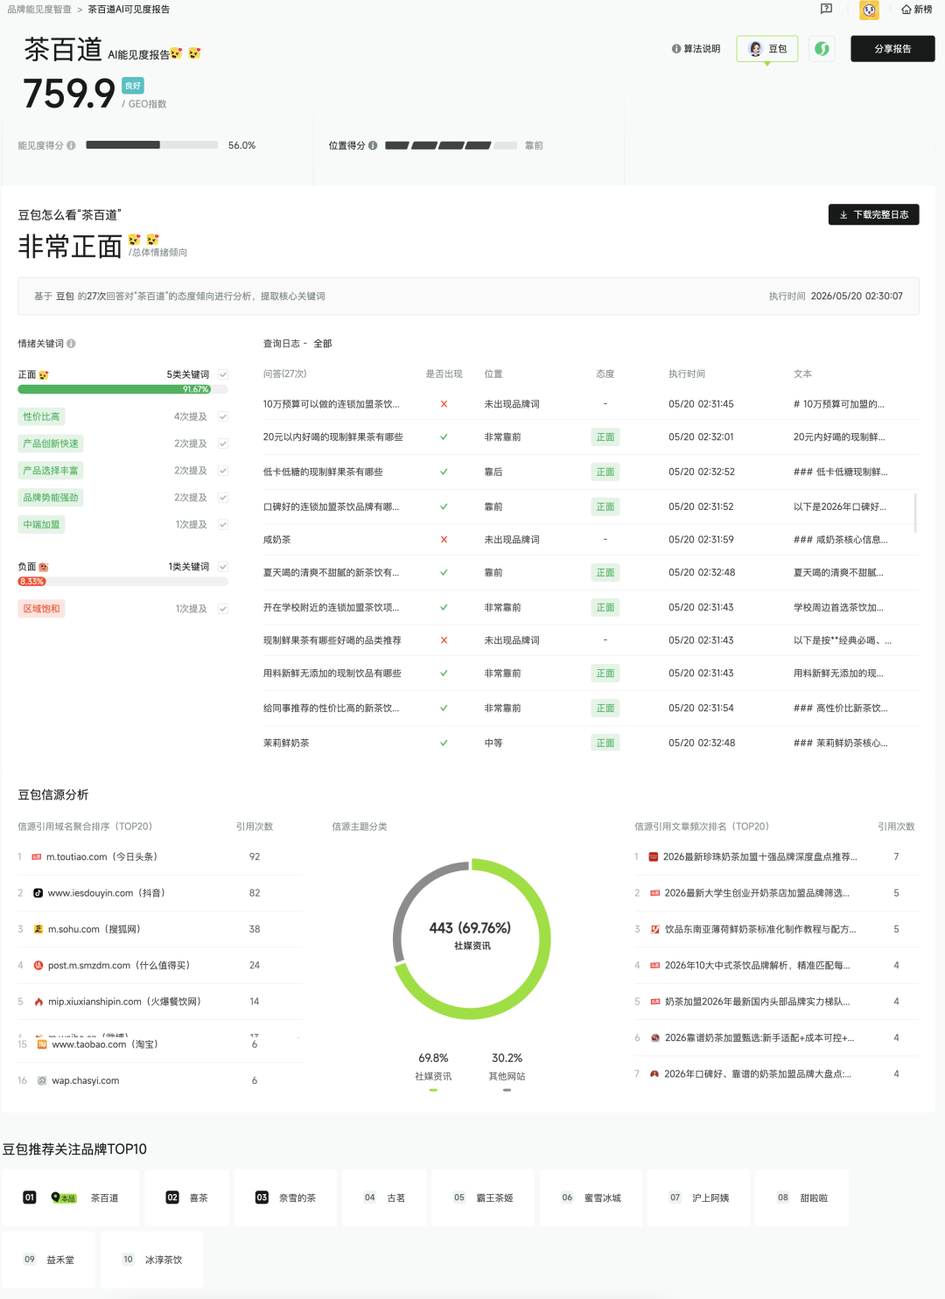
Task: Select the 豆包 AI model tab
Action: pyautogui.click(x=767, y=49)
